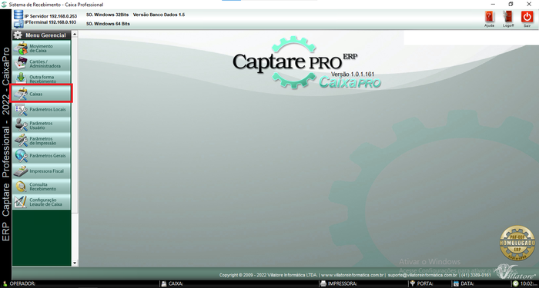
Task: Open Configuração Leiaute de Caixa
Action: (x=42, y=202)
